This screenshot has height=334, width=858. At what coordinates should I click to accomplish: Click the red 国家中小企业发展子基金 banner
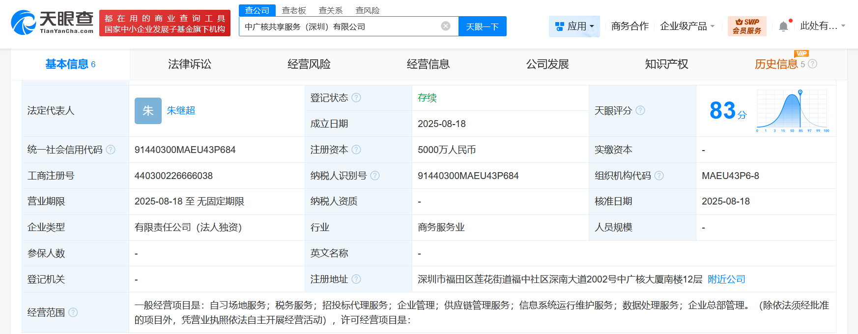(x=165, y=23)
